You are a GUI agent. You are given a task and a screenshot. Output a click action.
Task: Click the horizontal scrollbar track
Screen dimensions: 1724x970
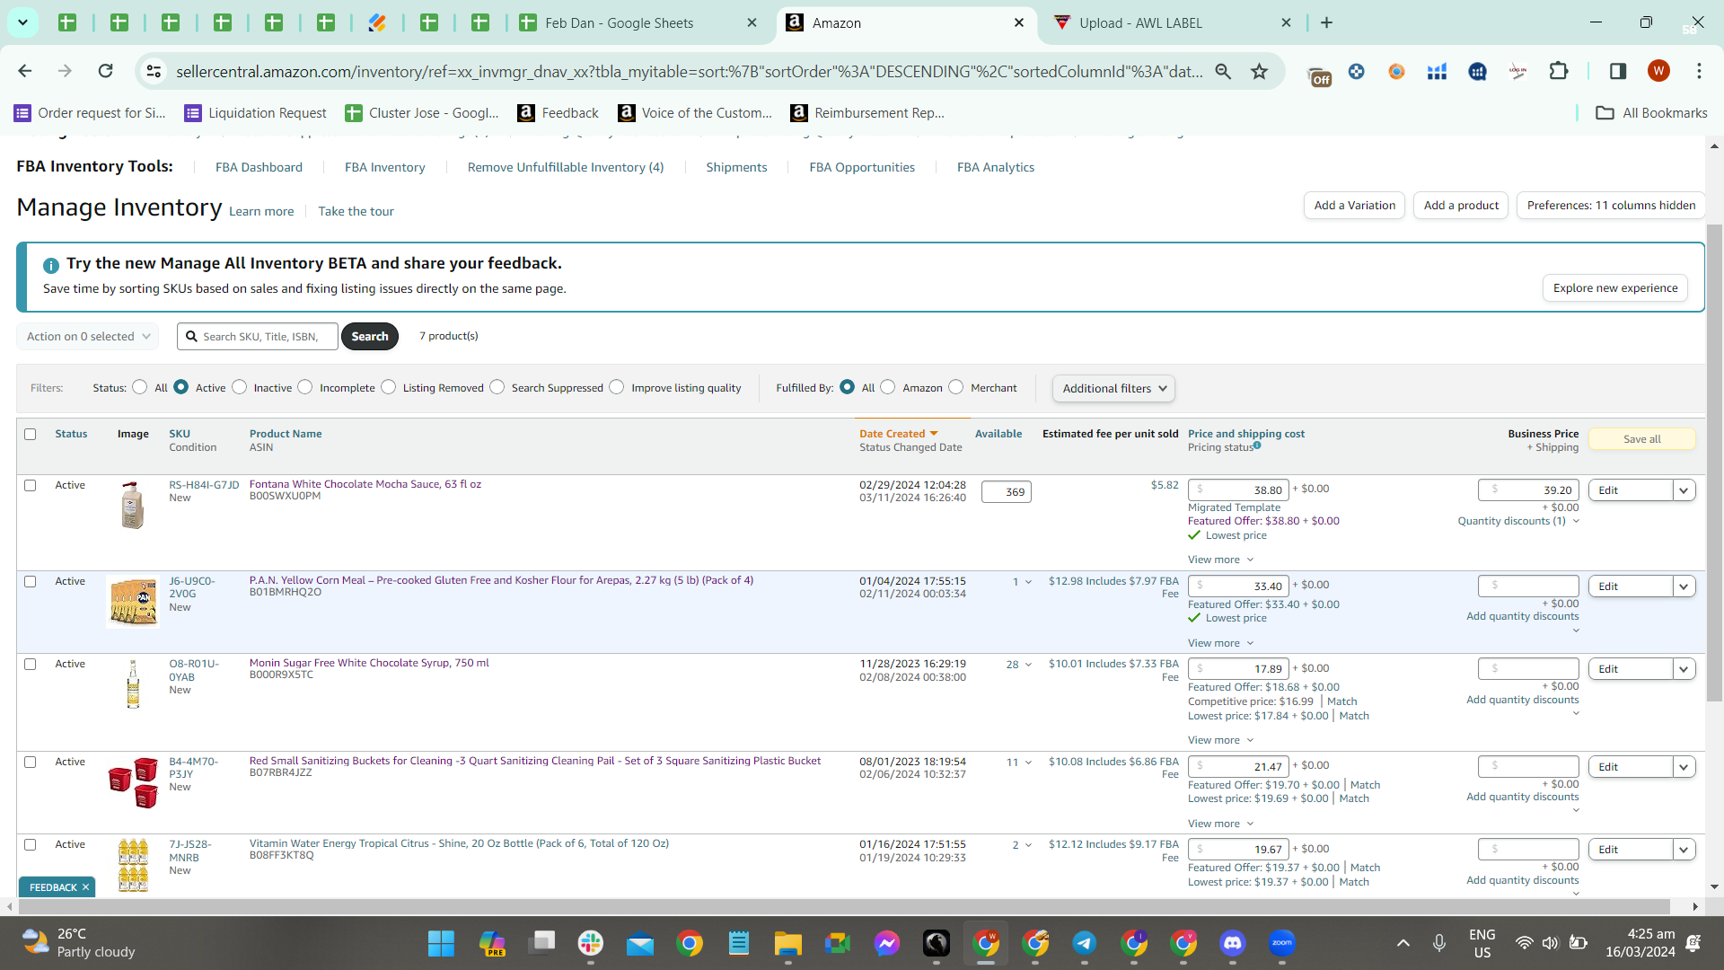[844, 907]
